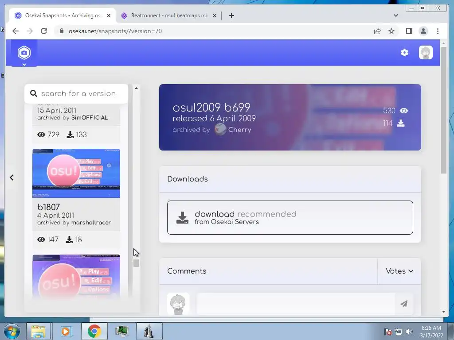Image resolution: width=454 pixels, height=340 pixels.
Task: Click the volume speaker tray icon
Action: coord(409,332)
